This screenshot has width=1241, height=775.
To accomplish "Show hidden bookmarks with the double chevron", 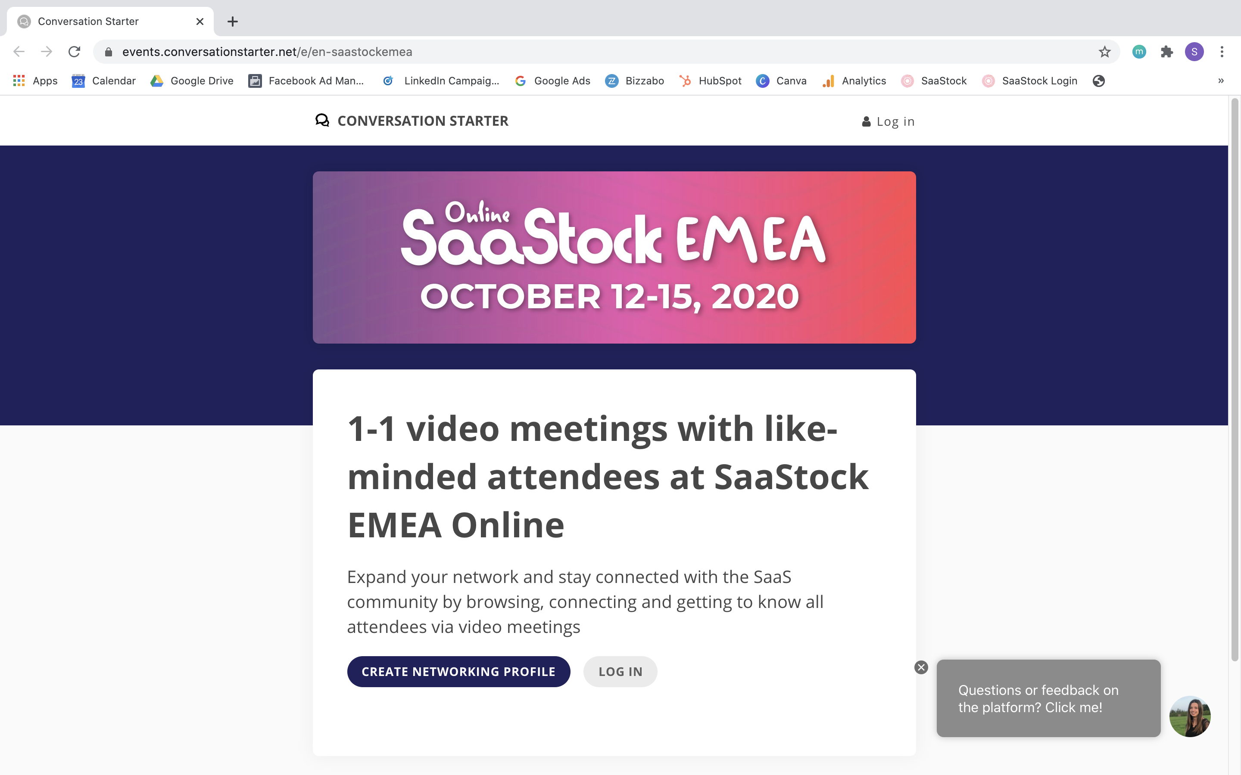I will pyautogui.click(x=1221, y=81).
